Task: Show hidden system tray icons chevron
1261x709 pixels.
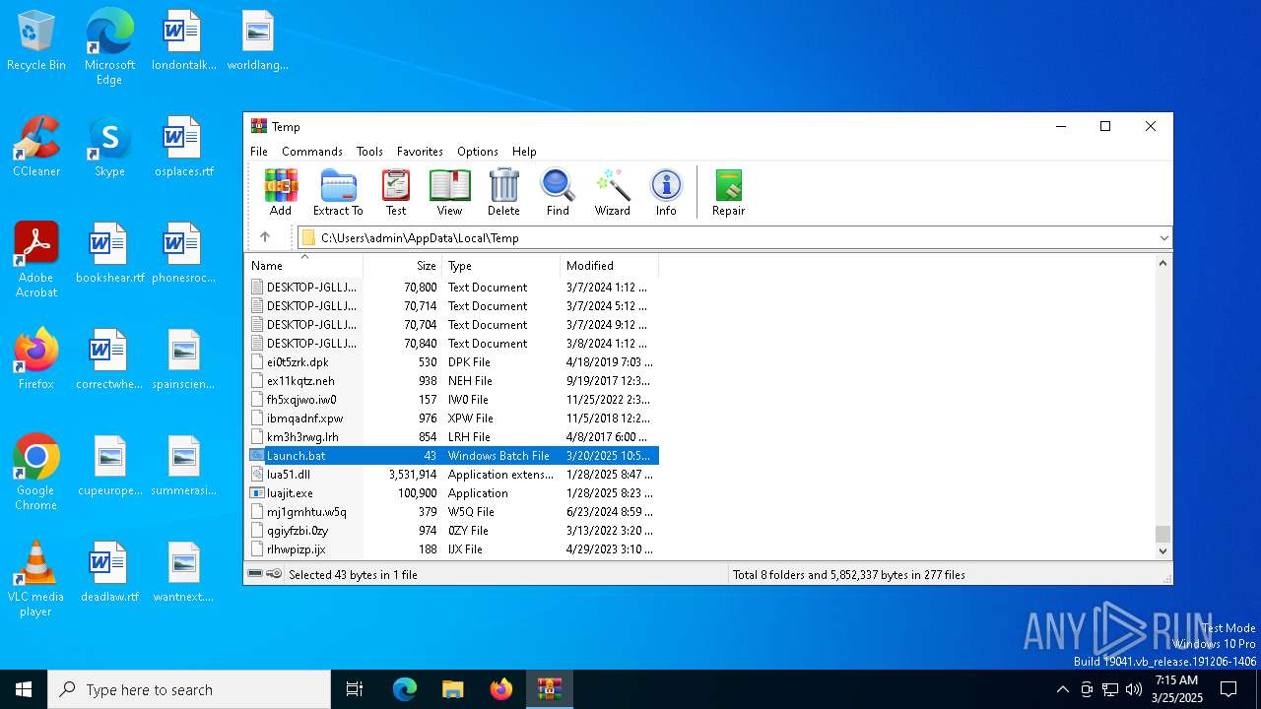Action: 1062,689
